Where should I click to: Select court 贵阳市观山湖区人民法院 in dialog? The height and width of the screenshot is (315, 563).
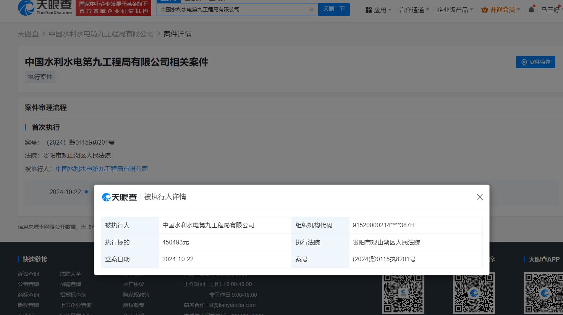pos(386,242)
